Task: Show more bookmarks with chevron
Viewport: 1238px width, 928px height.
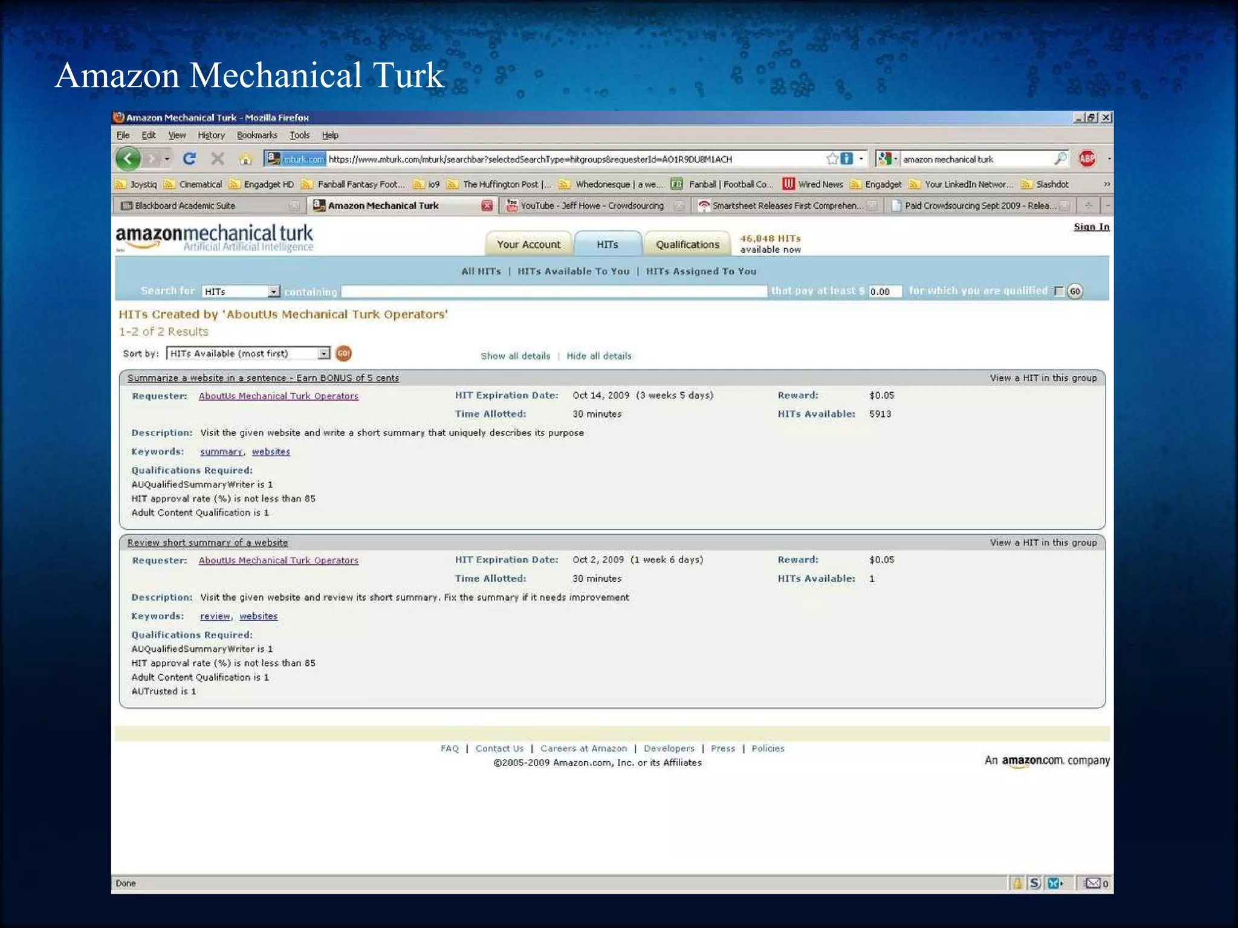Action: (x=1107, y=184)
